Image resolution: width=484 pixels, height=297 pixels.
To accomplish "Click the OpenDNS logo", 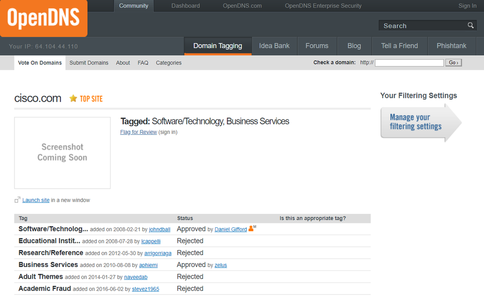I will coord(44,18).
